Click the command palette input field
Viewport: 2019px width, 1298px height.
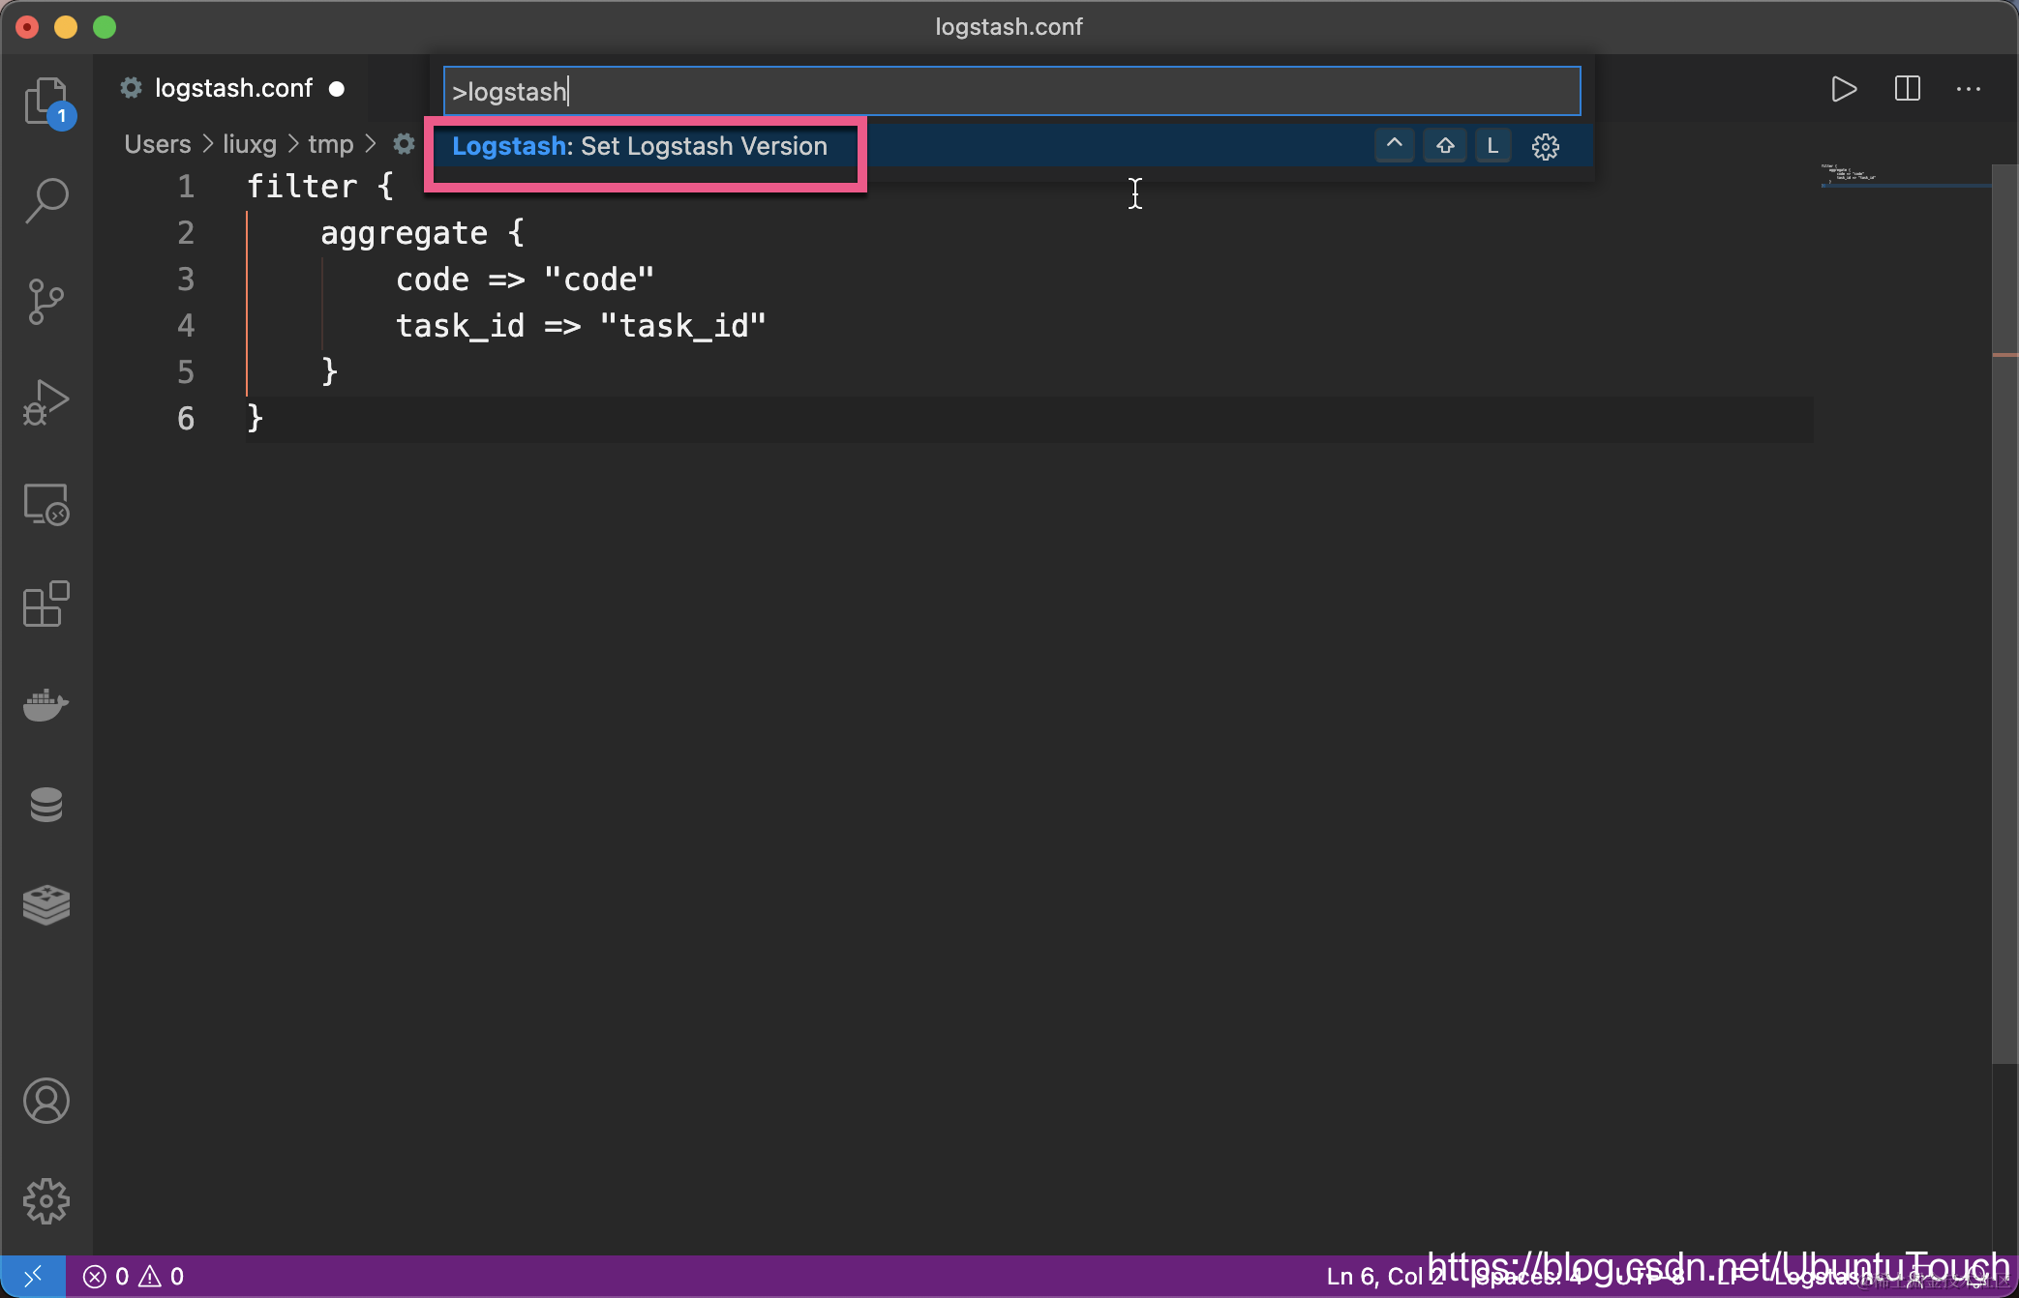tap(1011, 91)
